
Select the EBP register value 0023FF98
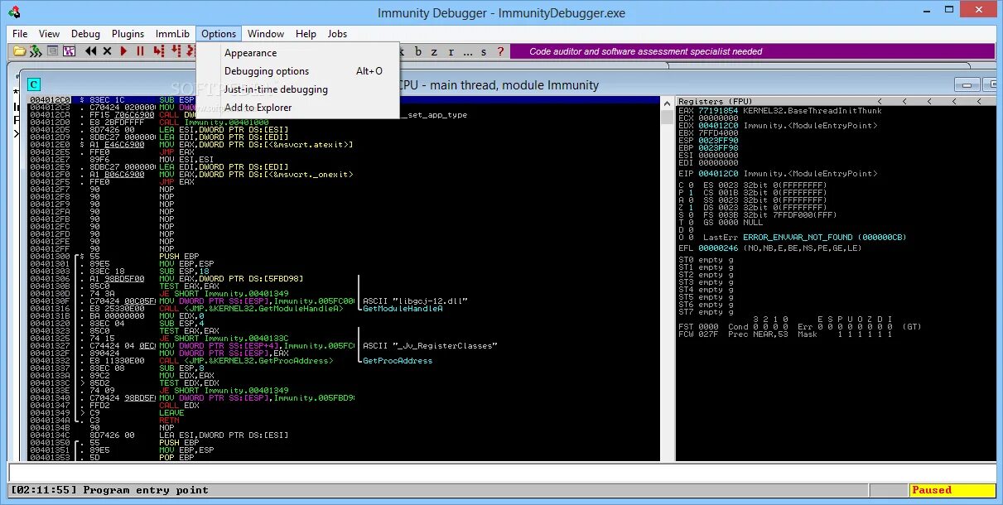tap(719, 147)
